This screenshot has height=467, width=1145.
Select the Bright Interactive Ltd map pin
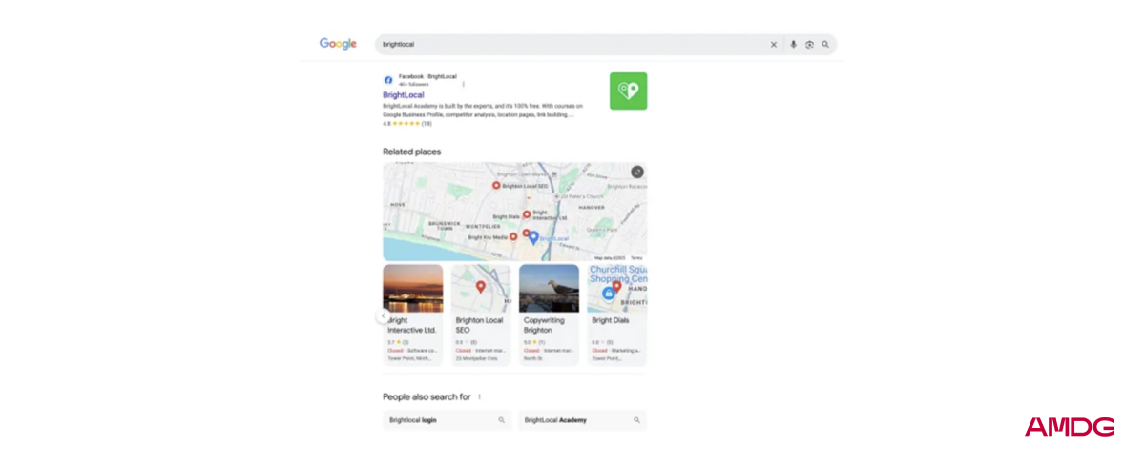[x=527, y=214]
